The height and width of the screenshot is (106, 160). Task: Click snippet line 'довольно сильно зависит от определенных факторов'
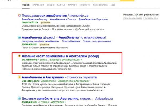click(64, 66)
